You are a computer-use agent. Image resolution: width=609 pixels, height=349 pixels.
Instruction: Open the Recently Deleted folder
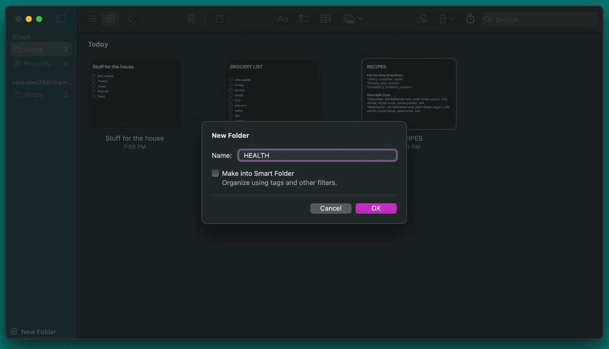(41, 64)
